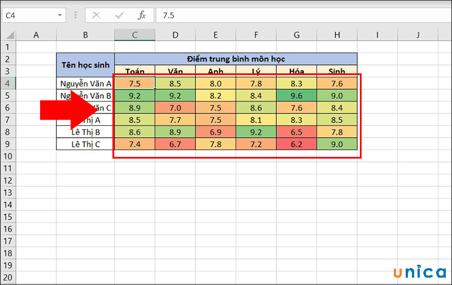Select row 9 header

point(7,143)
